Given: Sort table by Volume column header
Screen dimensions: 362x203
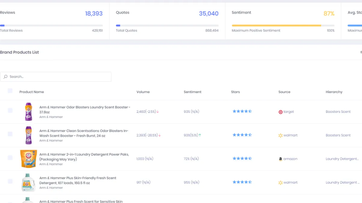Looking at the screenshot, I should (143, 92).
